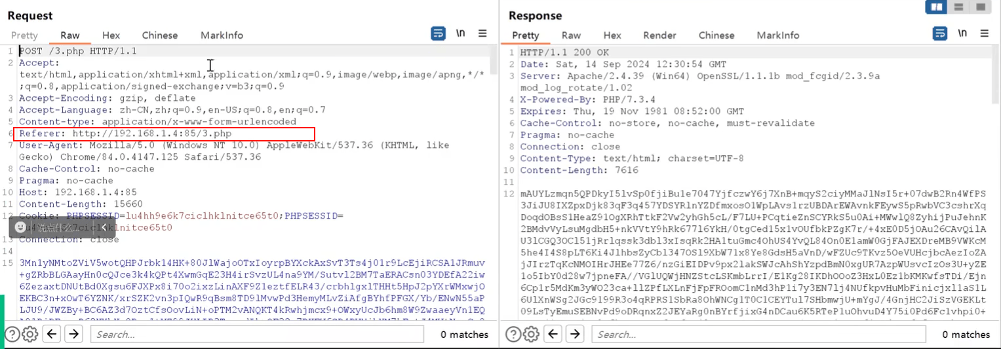Toggle the \n non-printable characters button in Response
This screenshot has width=1001, height=349.
pyautogui.click(x=962, y=34)
